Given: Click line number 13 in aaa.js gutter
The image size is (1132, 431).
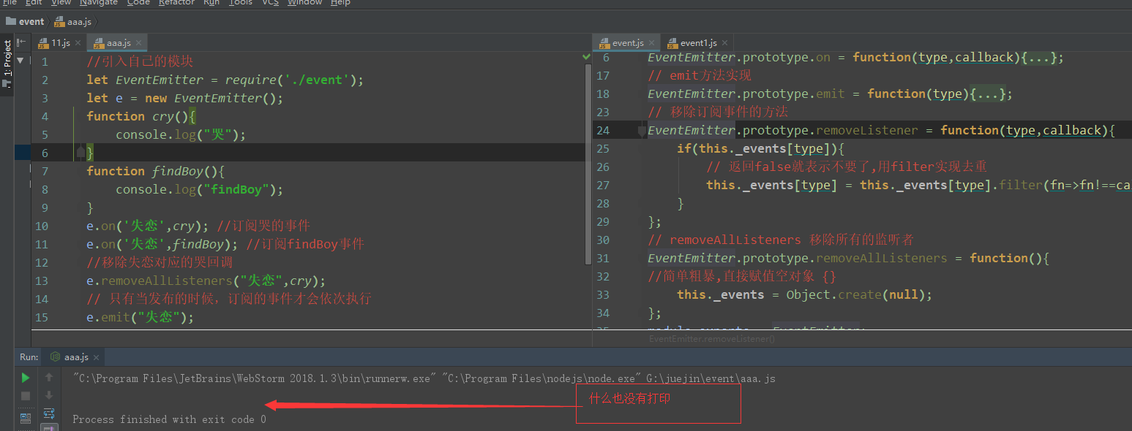Looking at the screenshot, I should click(x=42, y=281).
